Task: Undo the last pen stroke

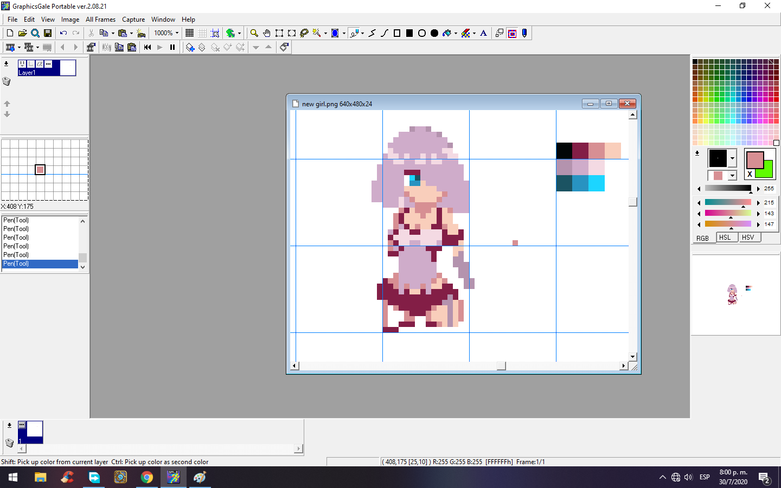Action: pos(63,33)
